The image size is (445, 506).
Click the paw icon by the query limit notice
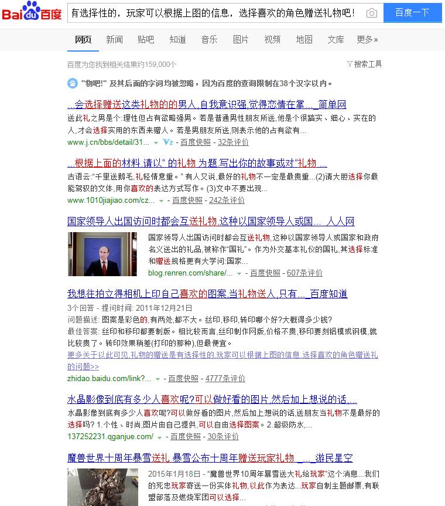coord(73,83)
